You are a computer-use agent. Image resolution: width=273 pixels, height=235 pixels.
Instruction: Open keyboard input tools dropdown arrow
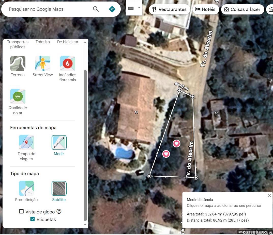(x=139, y=8)
